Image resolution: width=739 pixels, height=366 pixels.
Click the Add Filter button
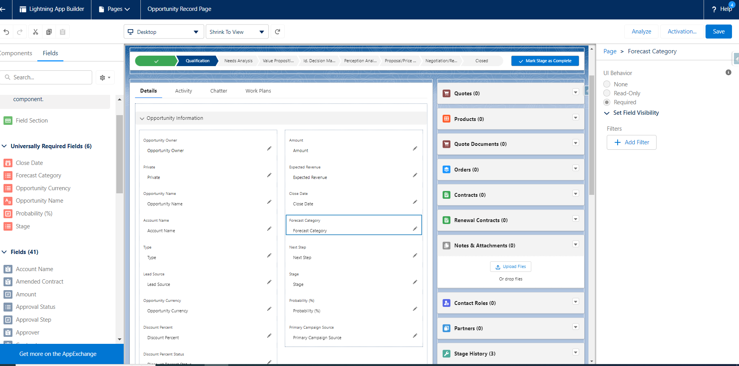coord(631,142)
